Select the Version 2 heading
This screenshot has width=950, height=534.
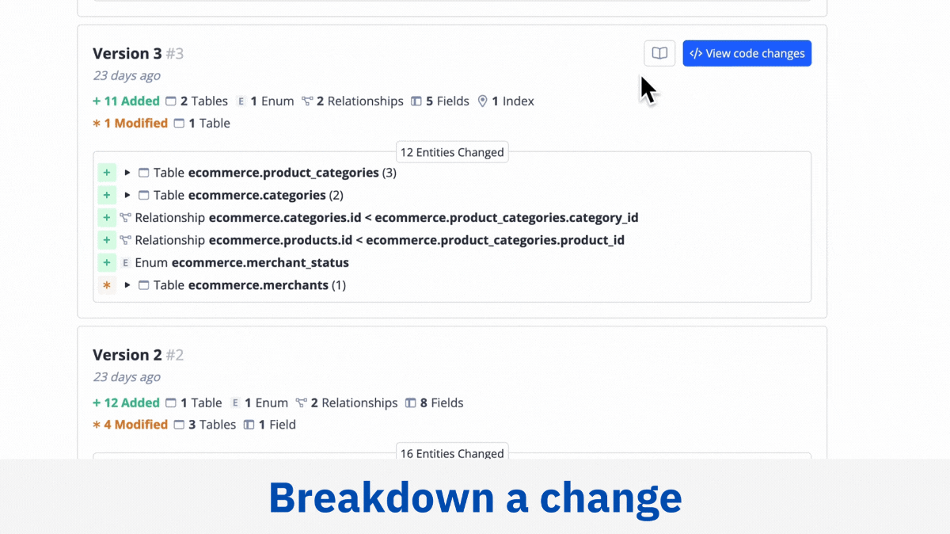coord(139,355)
